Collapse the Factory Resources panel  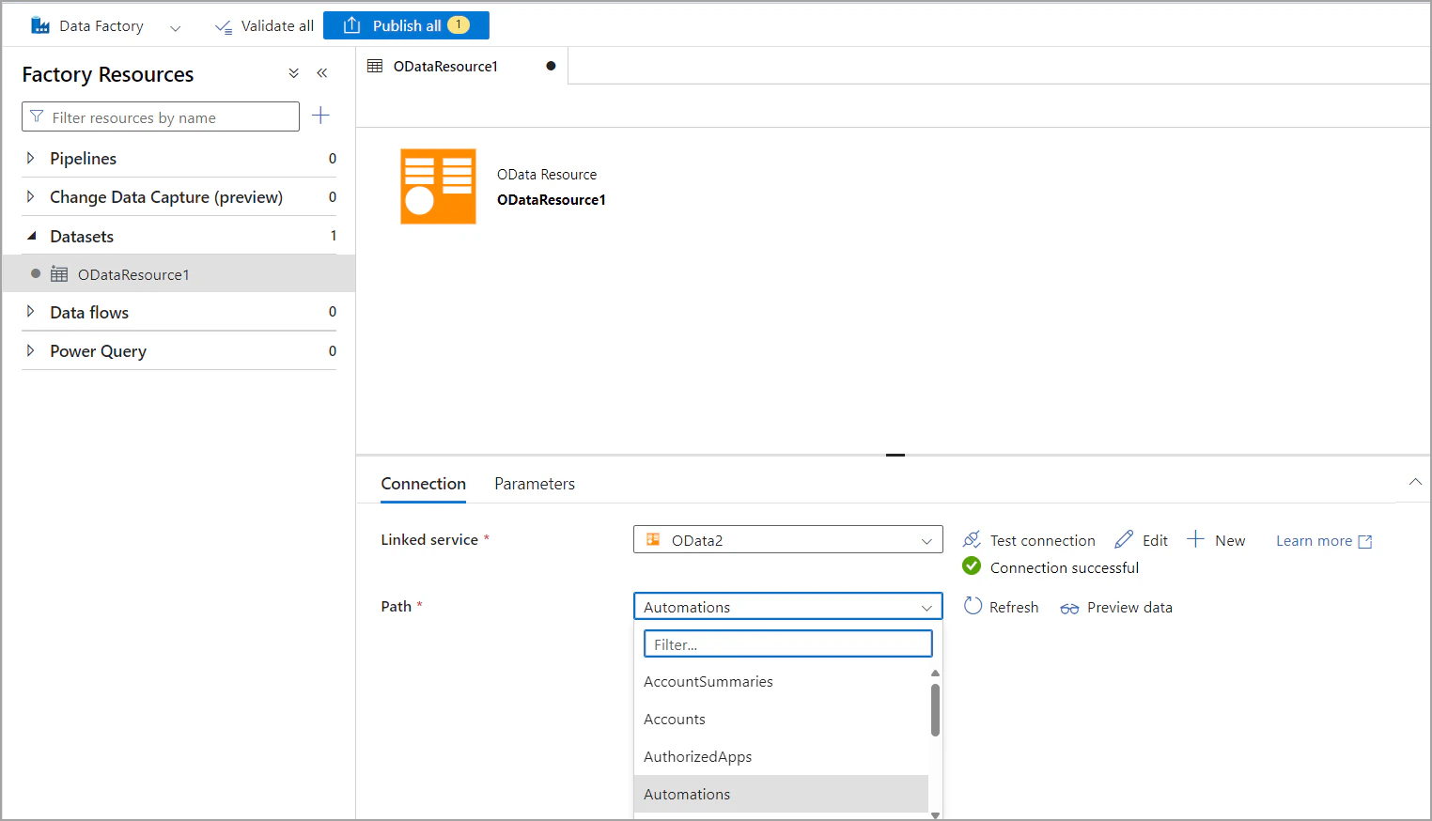click(x=322, y=73)
